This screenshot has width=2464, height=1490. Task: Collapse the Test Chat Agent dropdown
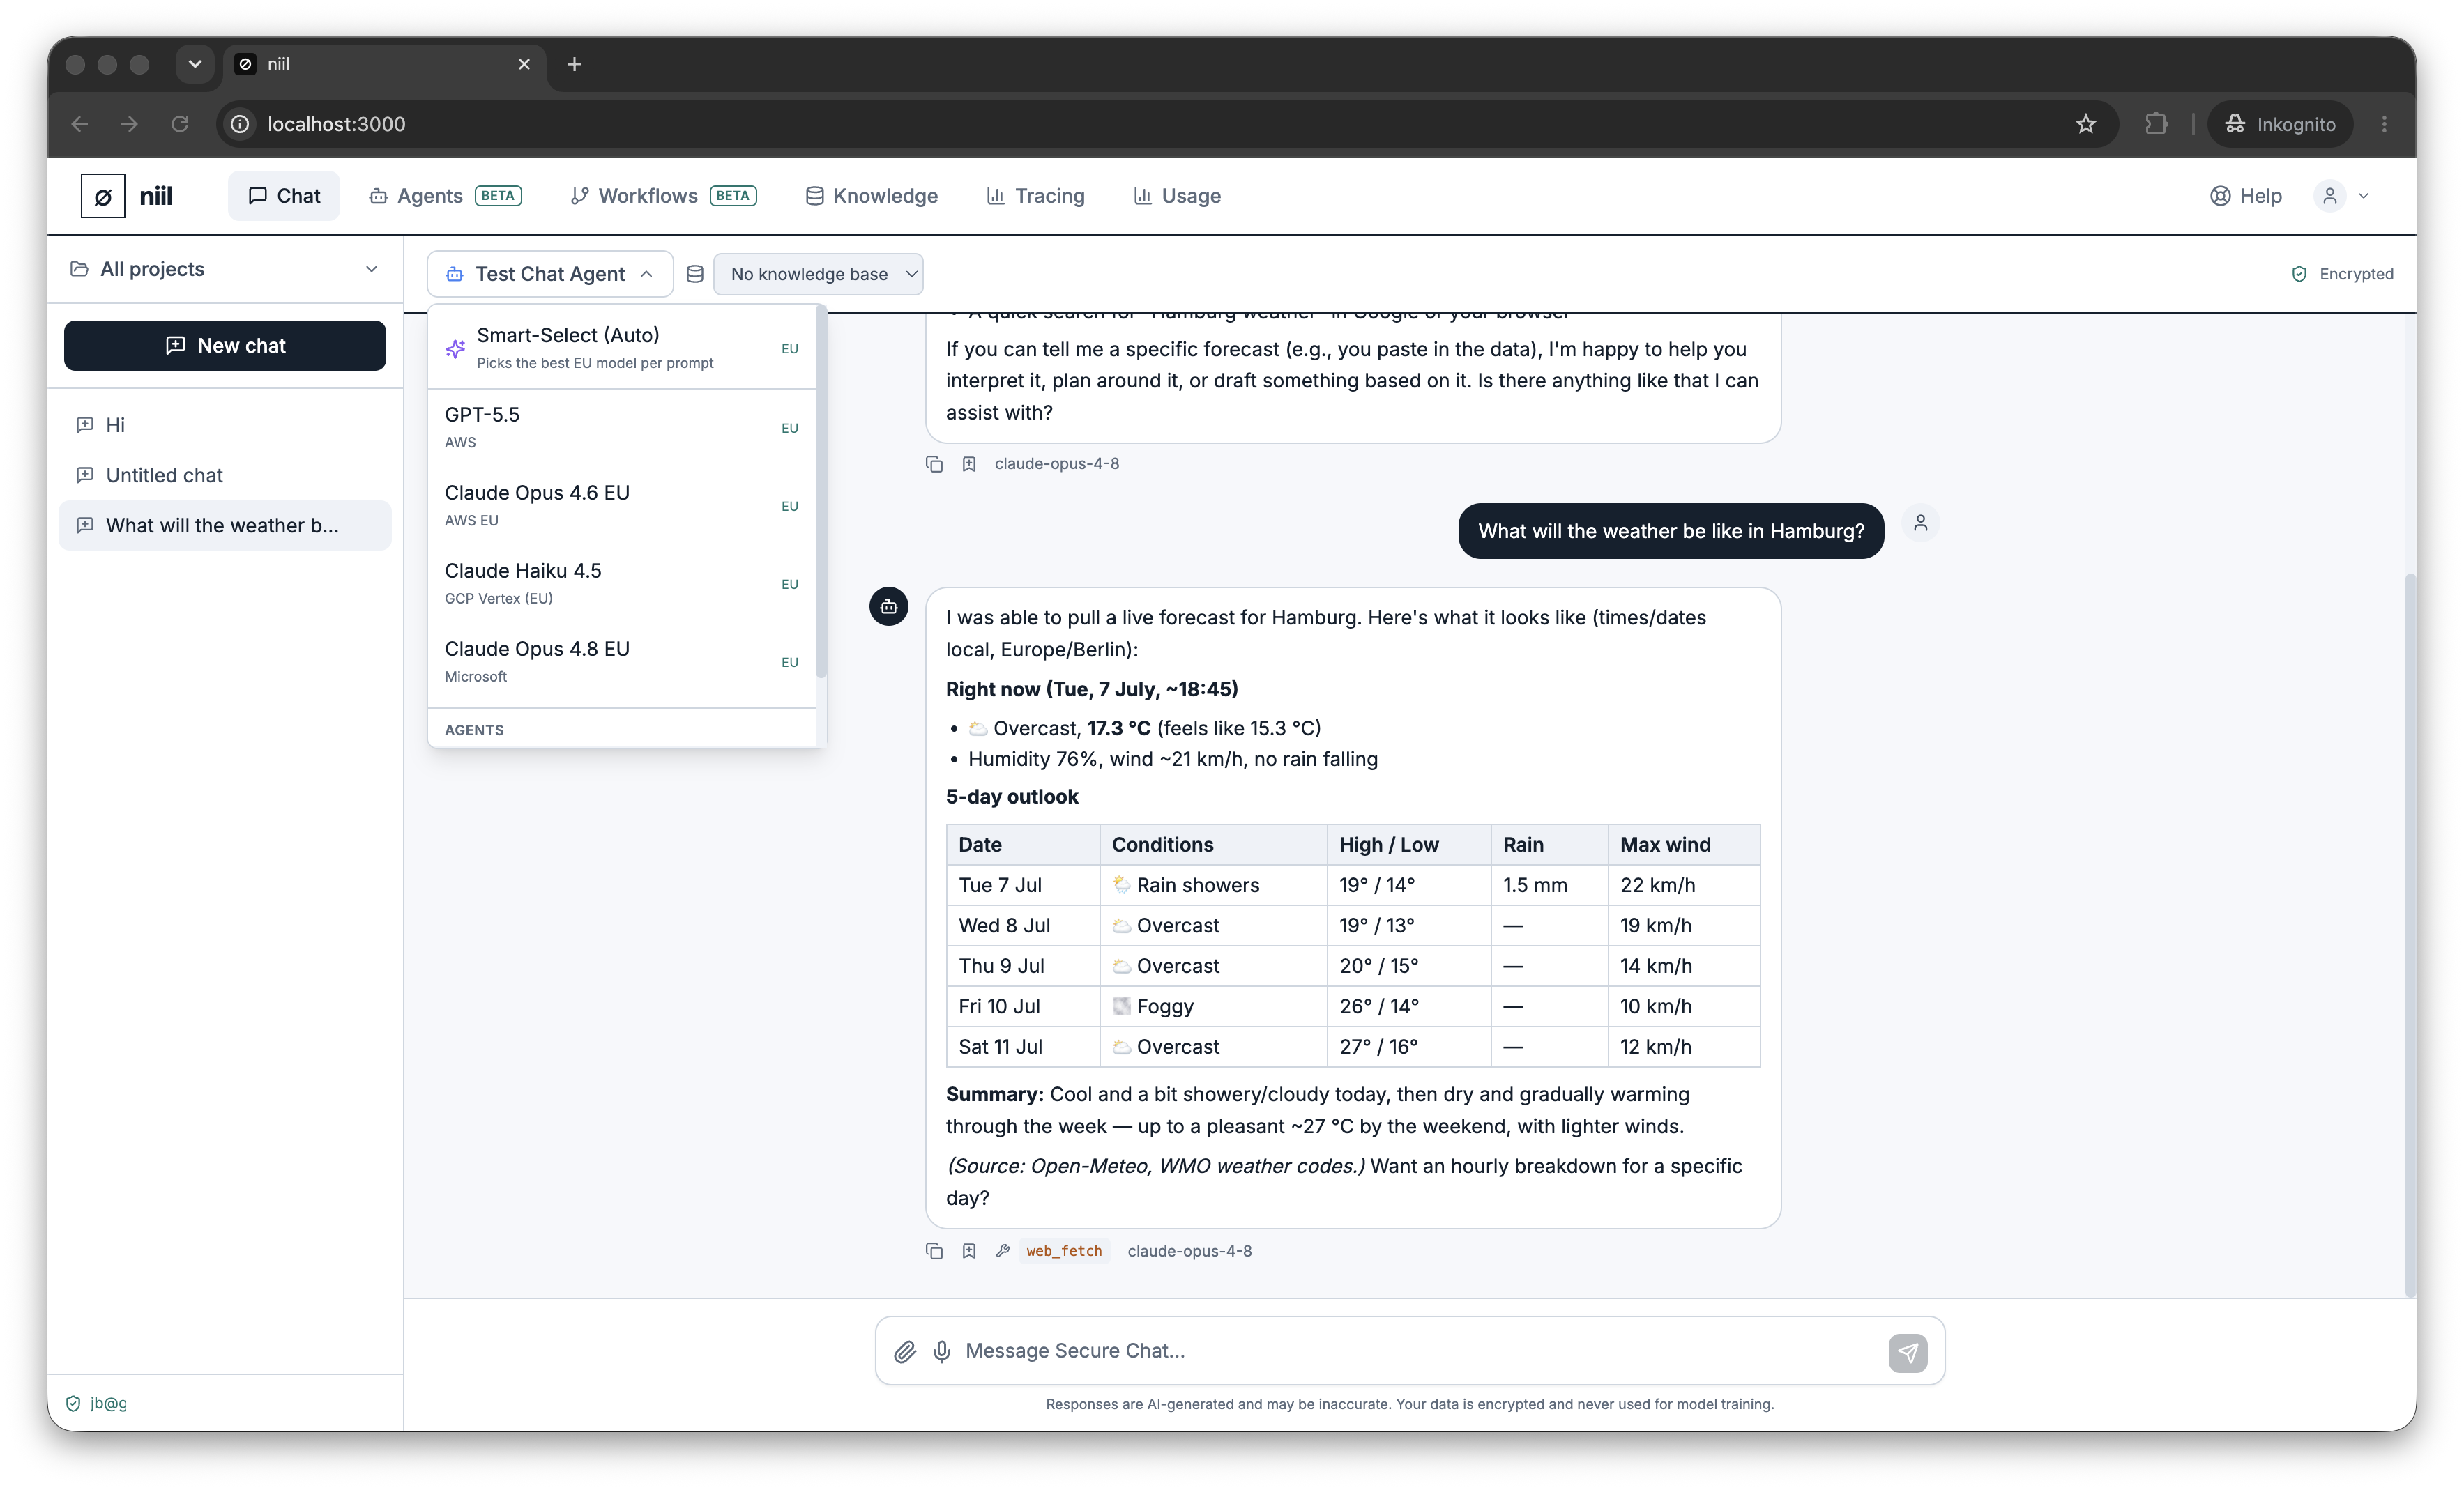tap(549, 274)
